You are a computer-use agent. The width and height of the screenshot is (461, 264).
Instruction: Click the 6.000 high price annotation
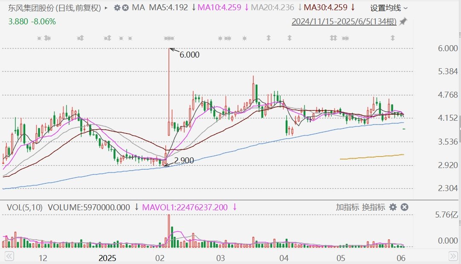189,55
